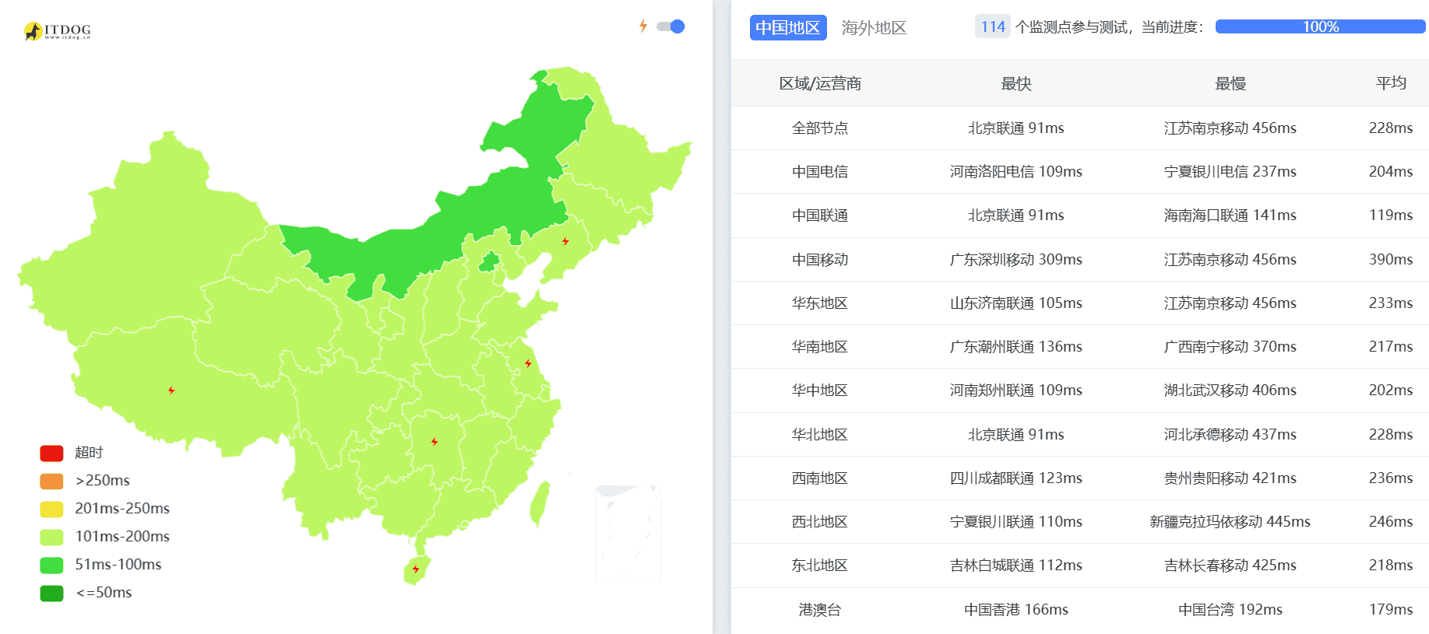This screenshot has width=1429, height=634.
Task: Click the 北京联通 91ms result entry
Action: (1015, 128)
